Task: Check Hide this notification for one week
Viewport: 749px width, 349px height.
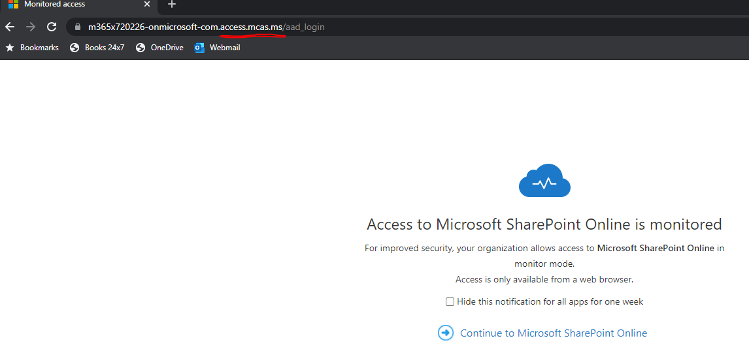Action: (x=450, y=302)
